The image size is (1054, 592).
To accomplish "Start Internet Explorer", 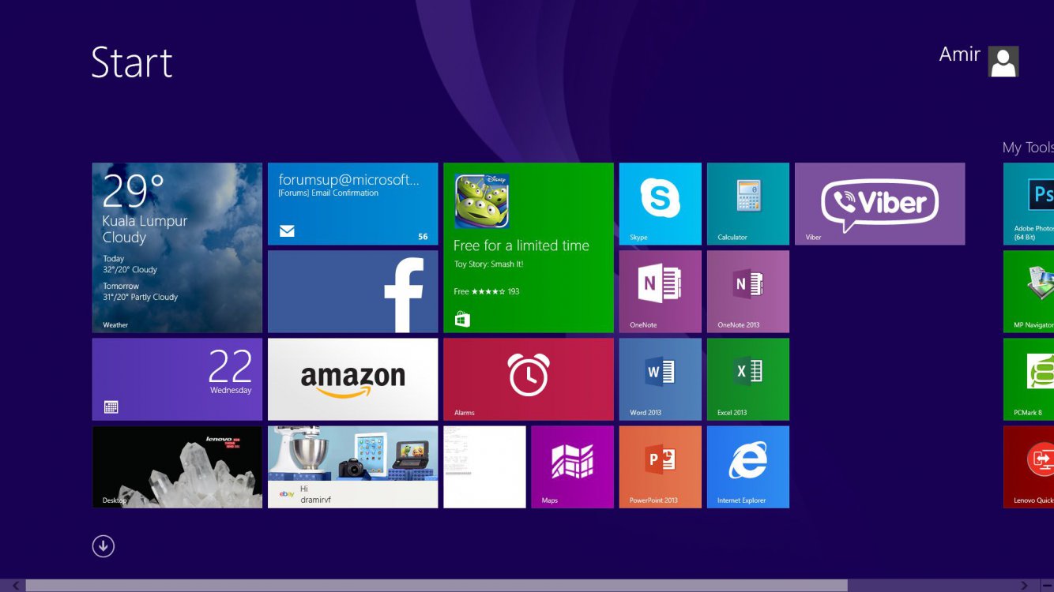I will (x=747, y=466).
